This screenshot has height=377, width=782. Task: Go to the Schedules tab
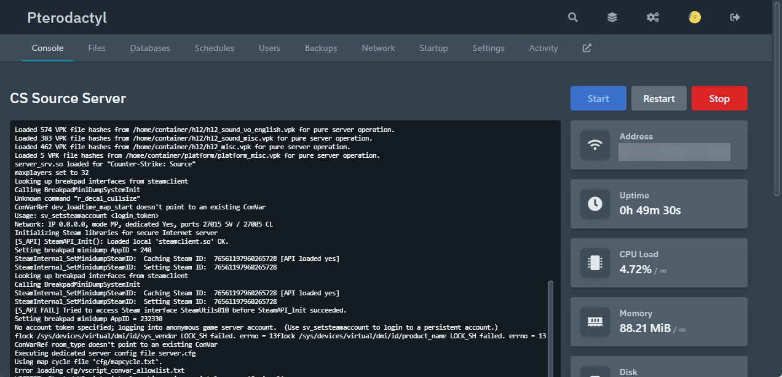pos(215,48)
